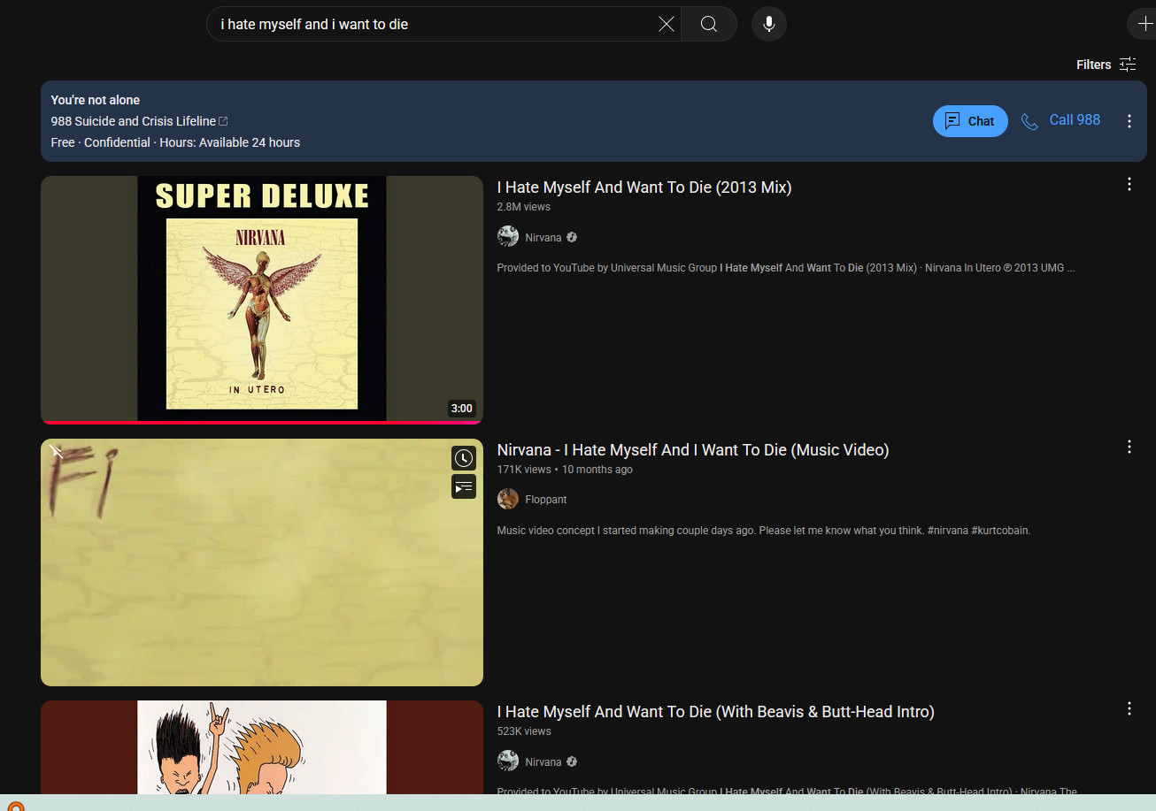Open title 'I Hate Myself And Want To Die (2013 Mix)'
This screenshot has width=1156, height=811.
click(644, 187)
